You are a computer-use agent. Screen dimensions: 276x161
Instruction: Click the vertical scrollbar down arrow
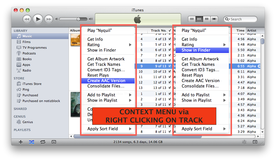tap(263, 132)
